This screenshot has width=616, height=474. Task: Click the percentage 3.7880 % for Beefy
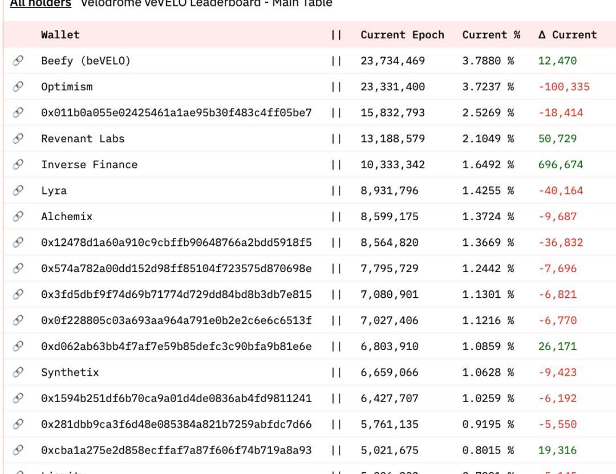click(x=488, y=61)
